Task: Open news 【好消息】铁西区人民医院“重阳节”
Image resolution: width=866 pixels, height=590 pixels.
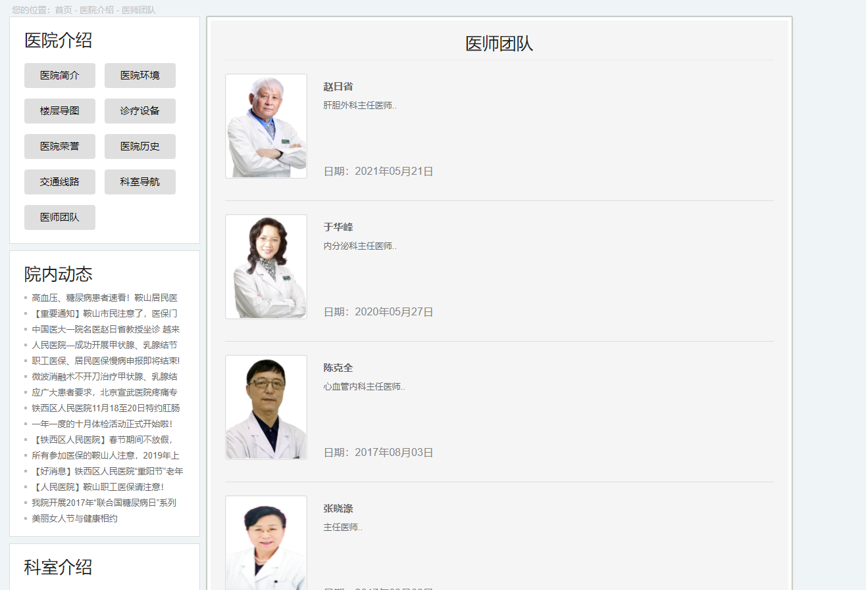Action: click(x=107, y=471)
